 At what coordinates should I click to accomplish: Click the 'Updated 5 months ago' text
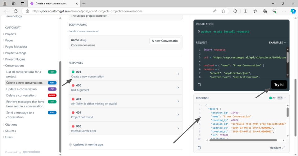click(x=88, y=145)
